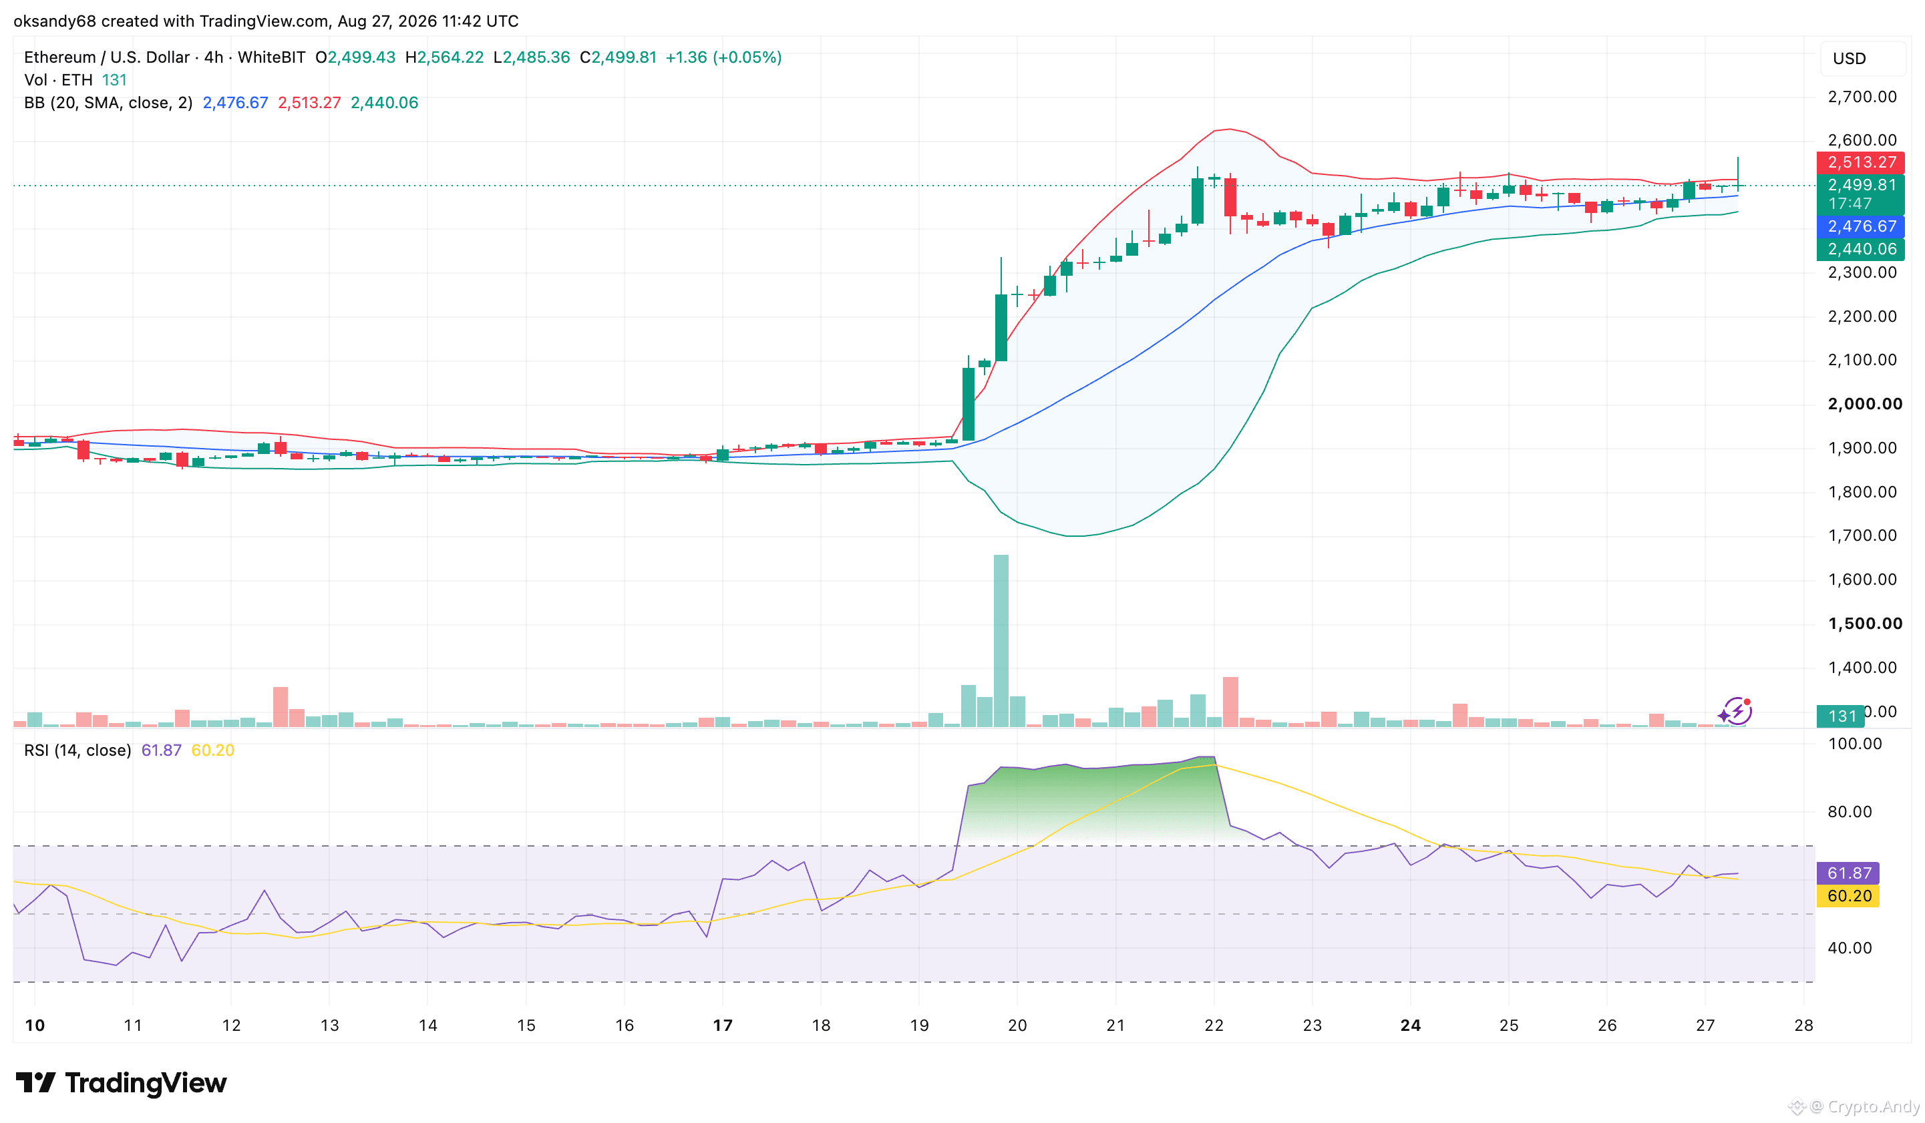This screenshot has height=1123, width=1925.
Task: Click the yellow 60.20 tag on RSI axis
Action: tap(1849, 896)
